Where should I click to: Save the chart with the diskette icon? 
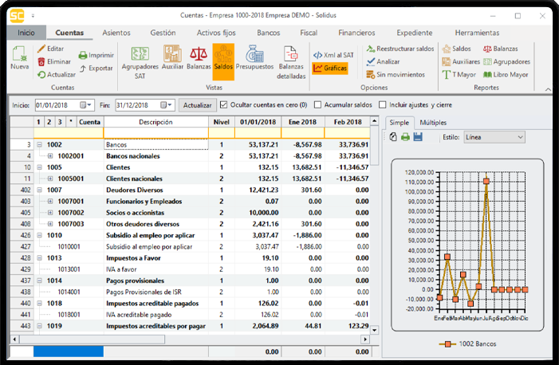pos(418,137)
